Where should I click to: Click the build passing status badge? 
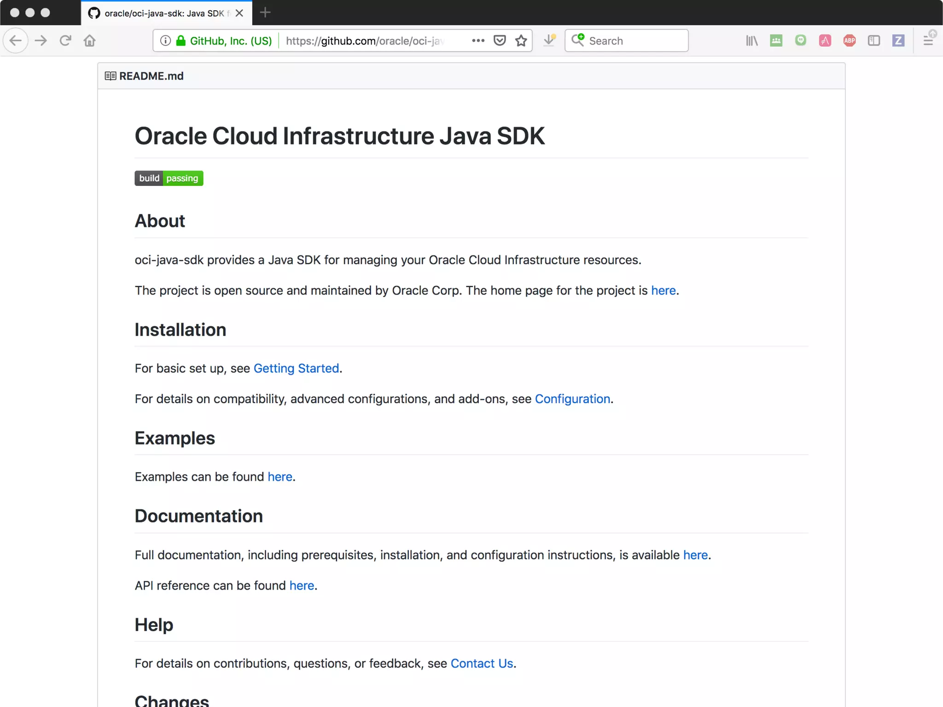[x=169, y=178]
